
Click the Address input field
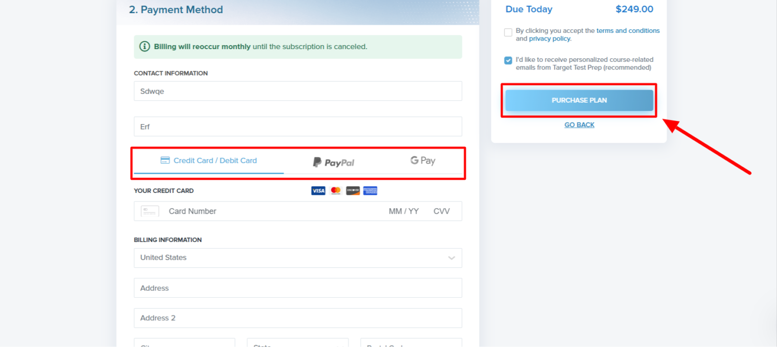pyautogui.click(x=298, y=288)
